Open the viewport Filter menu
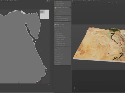Viewport: 125px width, 93px height. tap(94, 1)
